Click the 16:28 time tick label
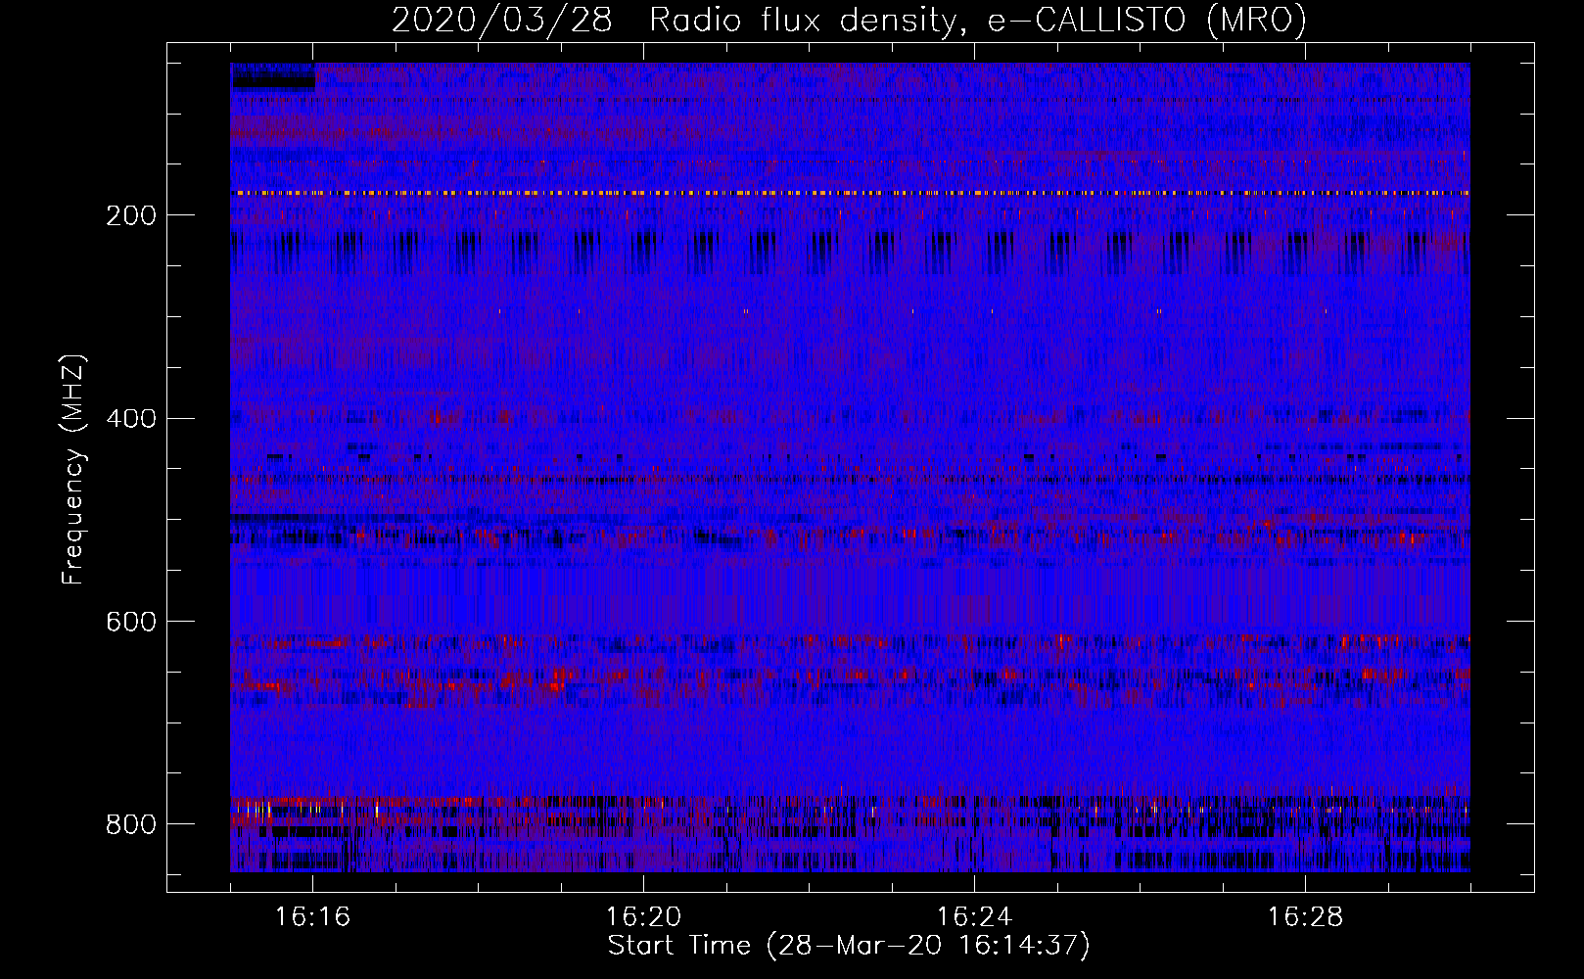1584x979 pixels. [1305, 917]
